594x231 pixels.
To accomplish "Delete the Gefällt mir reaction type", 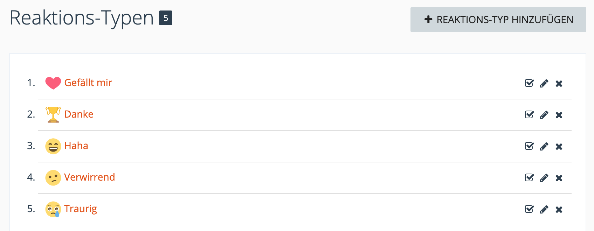I will click(559, 83).
